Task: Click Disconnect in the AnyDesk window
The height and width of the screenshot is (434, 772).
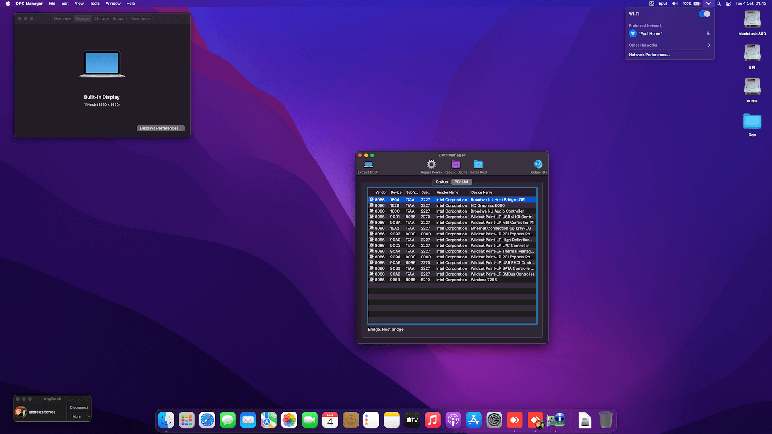Action: tap(79, 407)
